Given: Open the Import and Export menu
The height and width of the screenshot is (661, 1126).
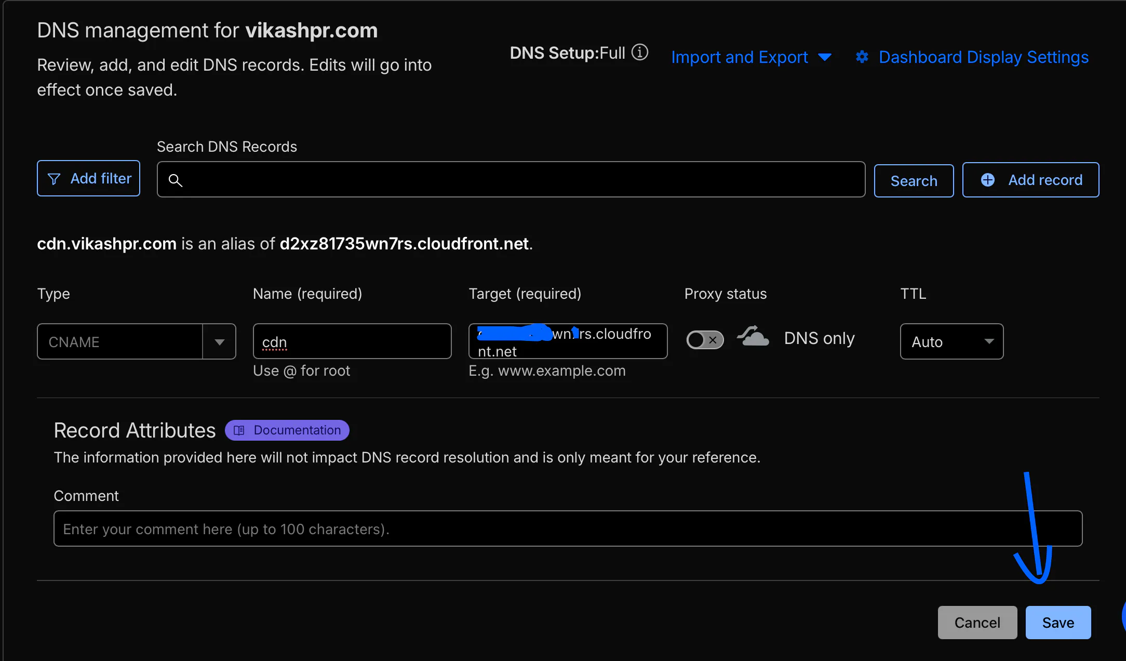Looking at the screenshot, I should [x=740, y=57].
